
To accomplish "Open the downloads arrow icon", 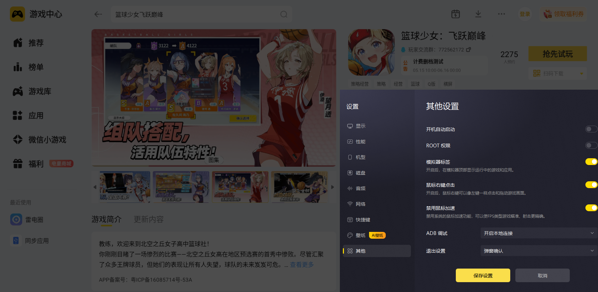I will 478,14.
